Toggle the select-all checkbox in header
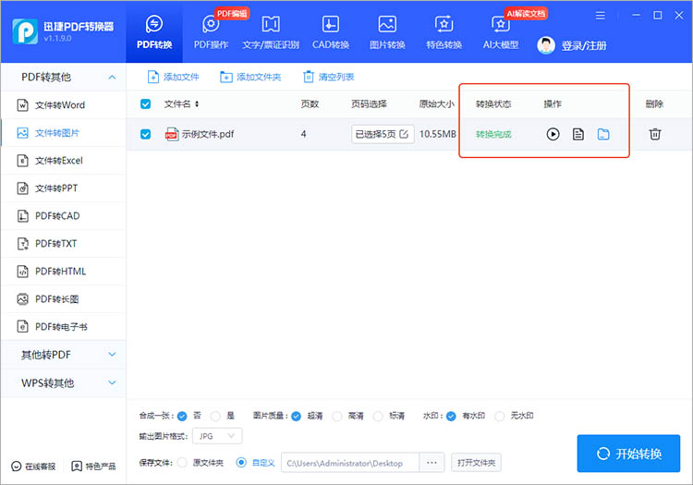The width and height of the screenshot is (693, 485). point(145,104)
